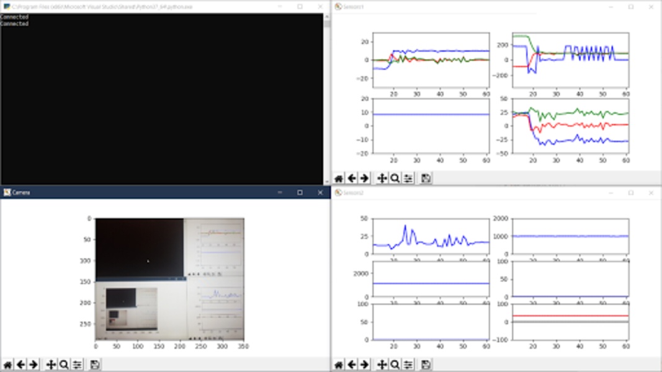Open Configure subplots in Camera window

coord(78,365)
